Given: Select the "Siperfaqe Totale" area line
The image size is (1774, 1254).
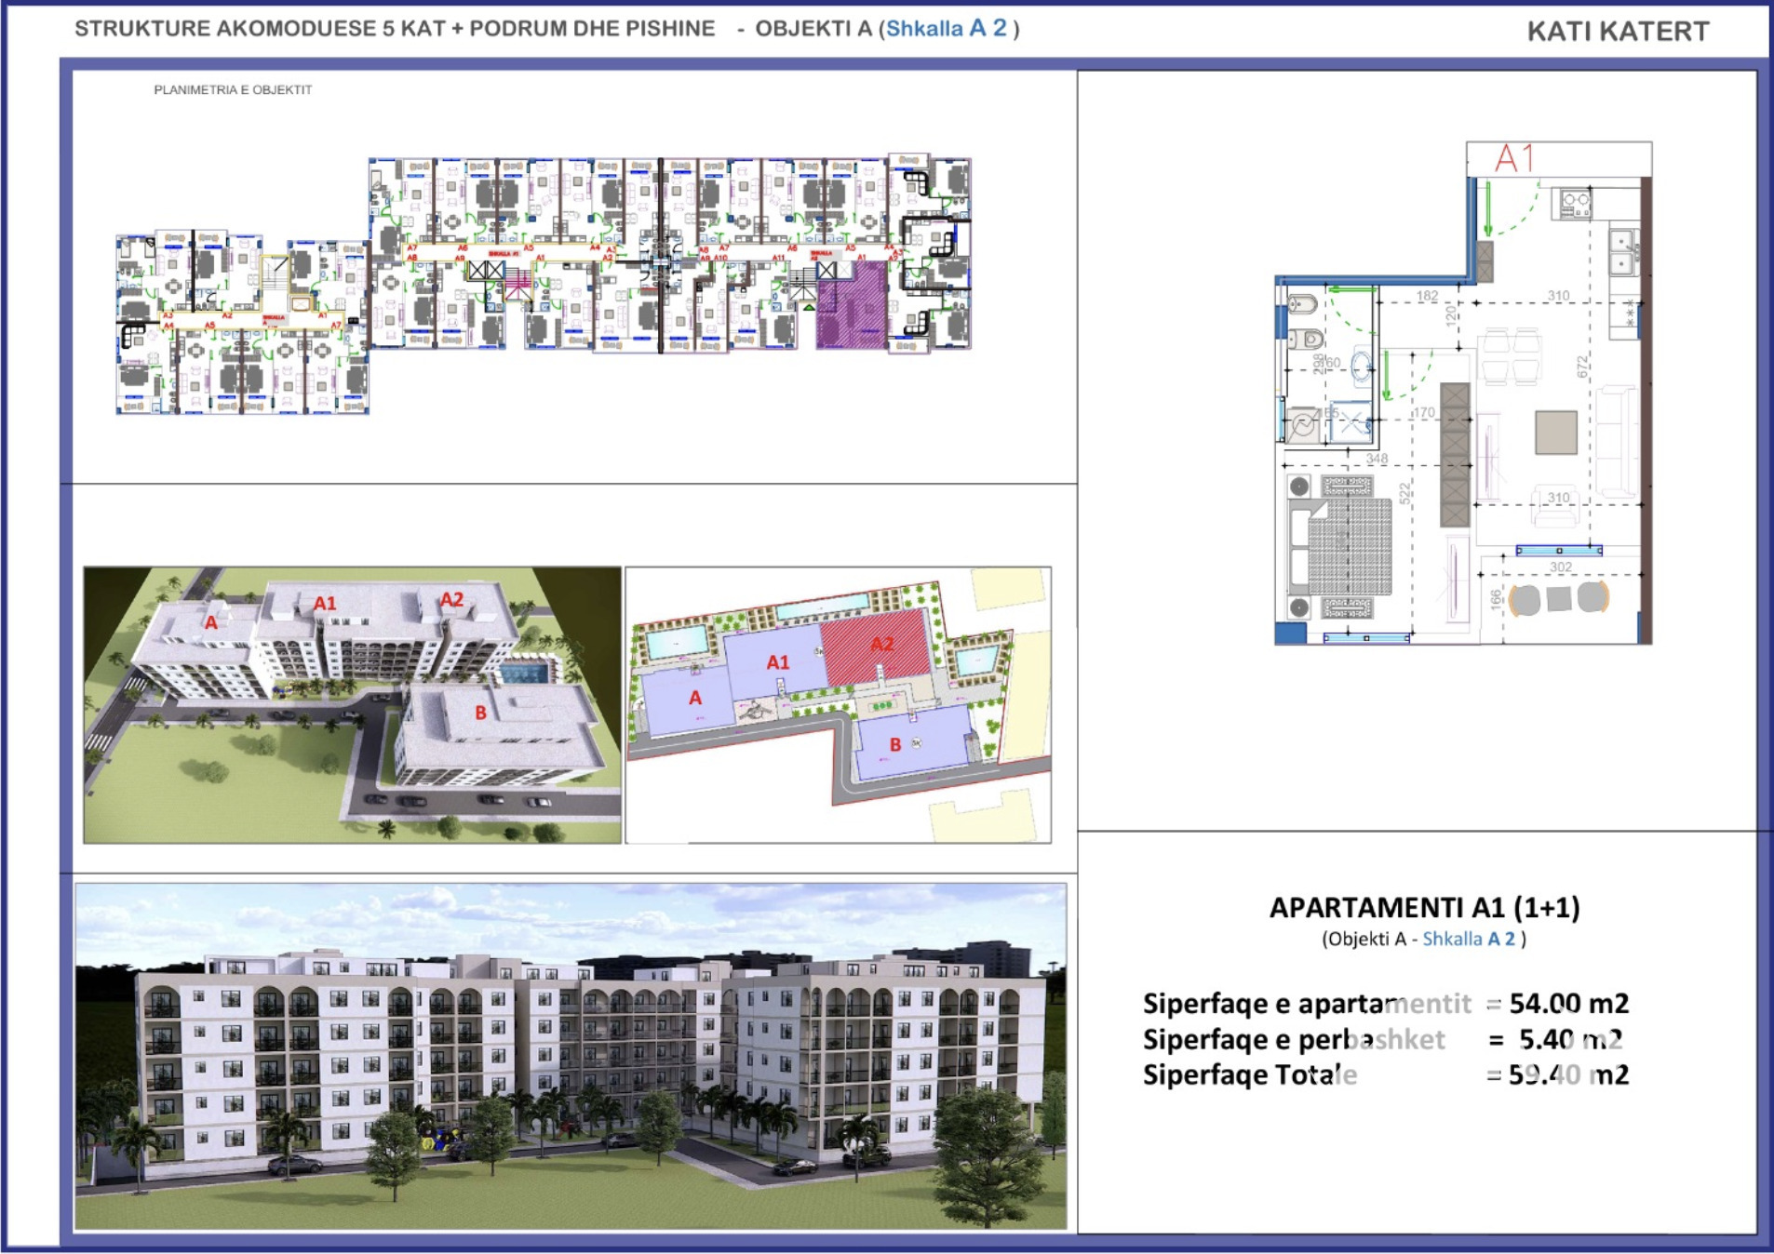Looking at the screenshot, I should (x=1385, y=1074).
